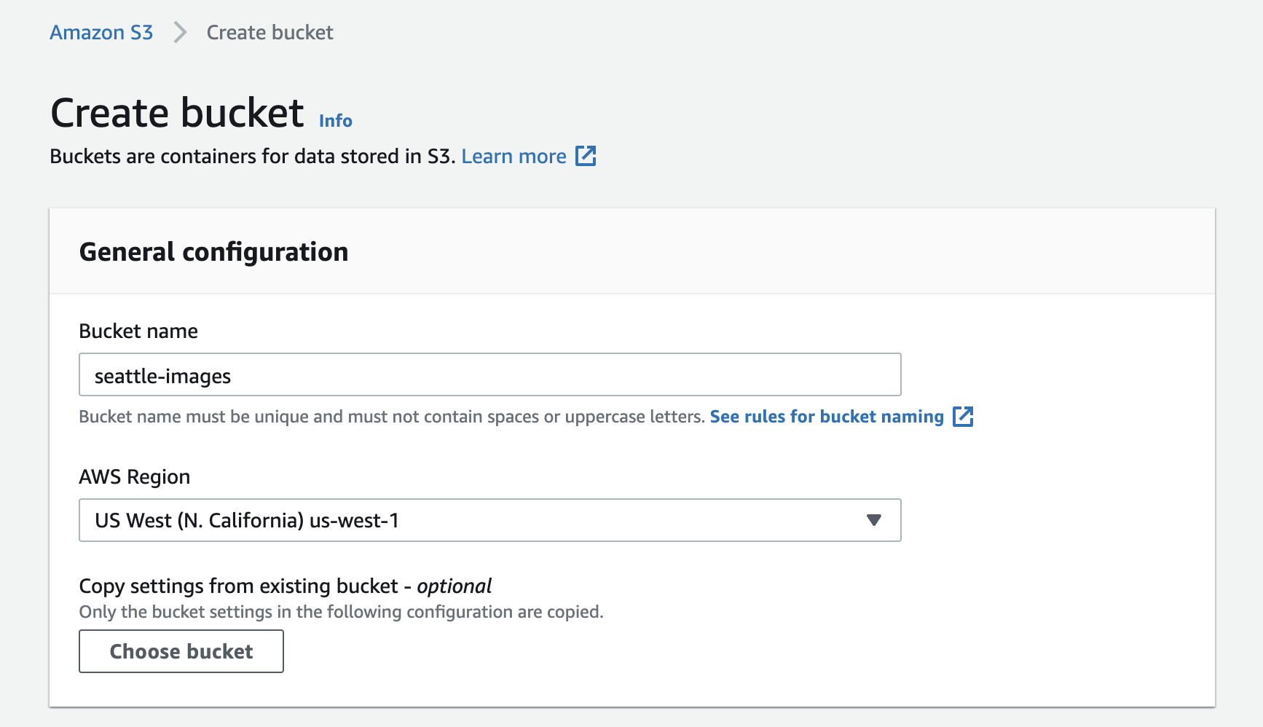This screenshot has height=727, width=1263.
Task: Click the AWS Region label
Action: click(x=135, y=477)
